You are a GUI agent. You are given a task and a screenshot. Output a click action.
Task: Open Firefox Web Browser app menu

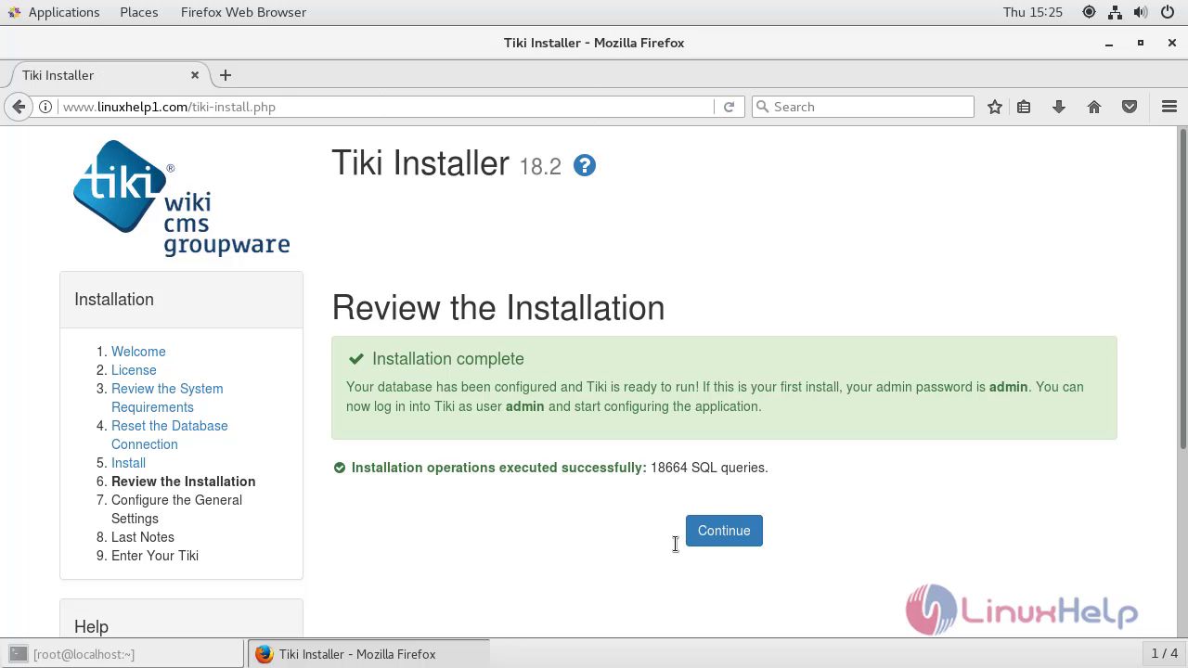[243, 12]
